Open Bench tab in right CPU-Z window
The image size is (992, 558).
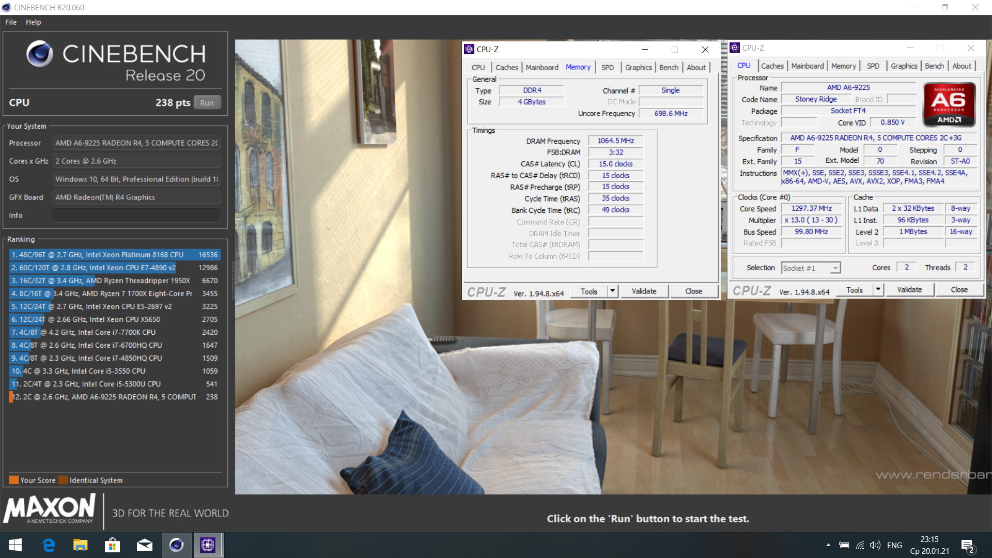click(x=934, y=66)
